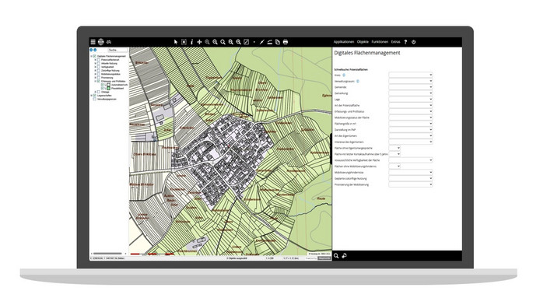This screenshot has width=554, height=298.
Task: Open the Art der Potenzialfläche dropdown
Action: [411, 105]
